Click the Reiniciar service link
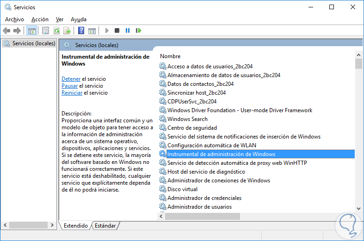The image size is (364, 241). 72,93
